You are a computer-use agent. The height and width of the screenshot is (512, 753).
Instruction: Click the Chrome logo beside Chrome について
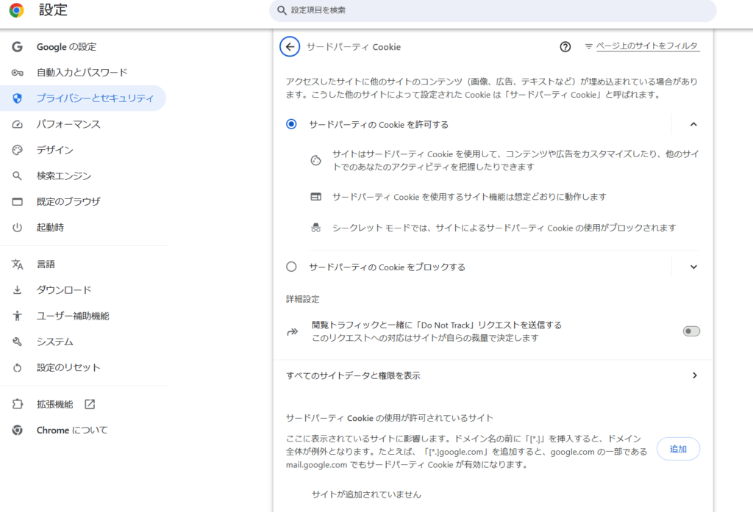[x=16, y=430]
